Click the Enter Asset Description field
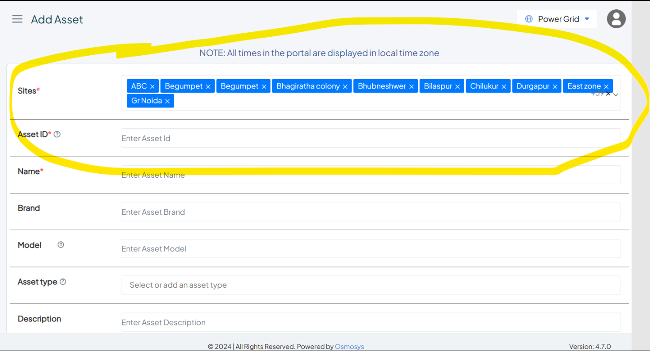The width and height of the screenshot is (650, 351). 371,322
